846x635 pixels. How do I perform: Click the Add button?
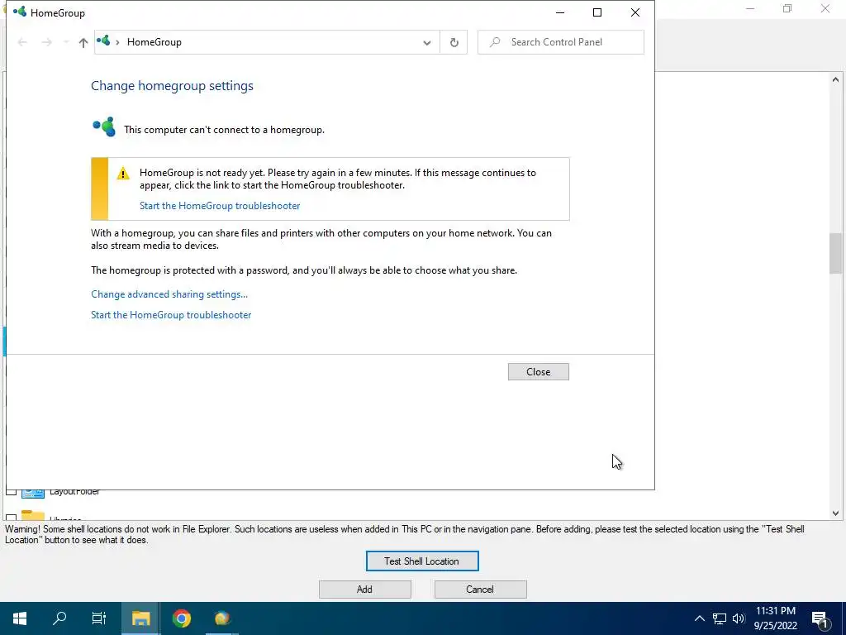(364, 589)
